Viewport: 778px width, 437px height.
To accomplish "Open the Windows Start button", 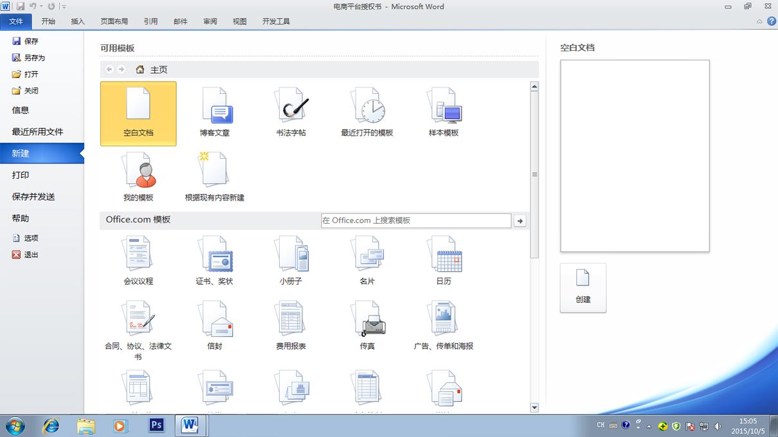I will [x=15, y=425].
